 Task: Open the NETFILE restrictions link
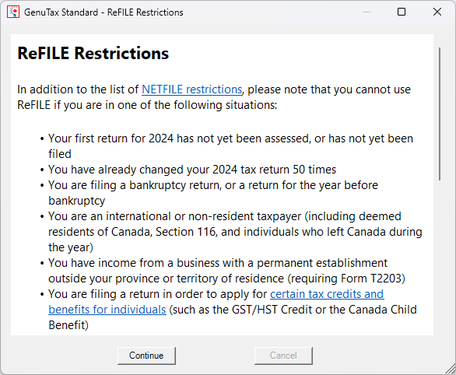click(x=191, y=89)
